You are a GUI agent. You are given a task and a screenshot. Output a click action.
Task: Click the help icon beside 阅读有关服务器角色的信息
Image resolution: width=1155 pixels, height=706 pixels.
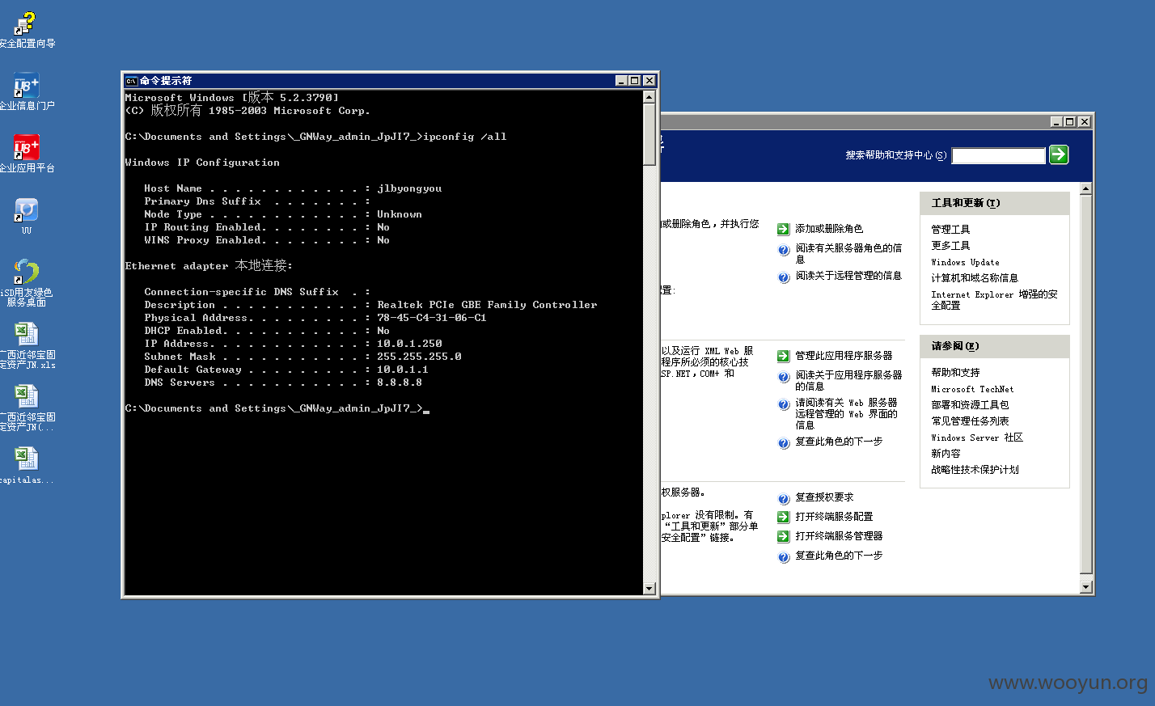tap(784, 250)
